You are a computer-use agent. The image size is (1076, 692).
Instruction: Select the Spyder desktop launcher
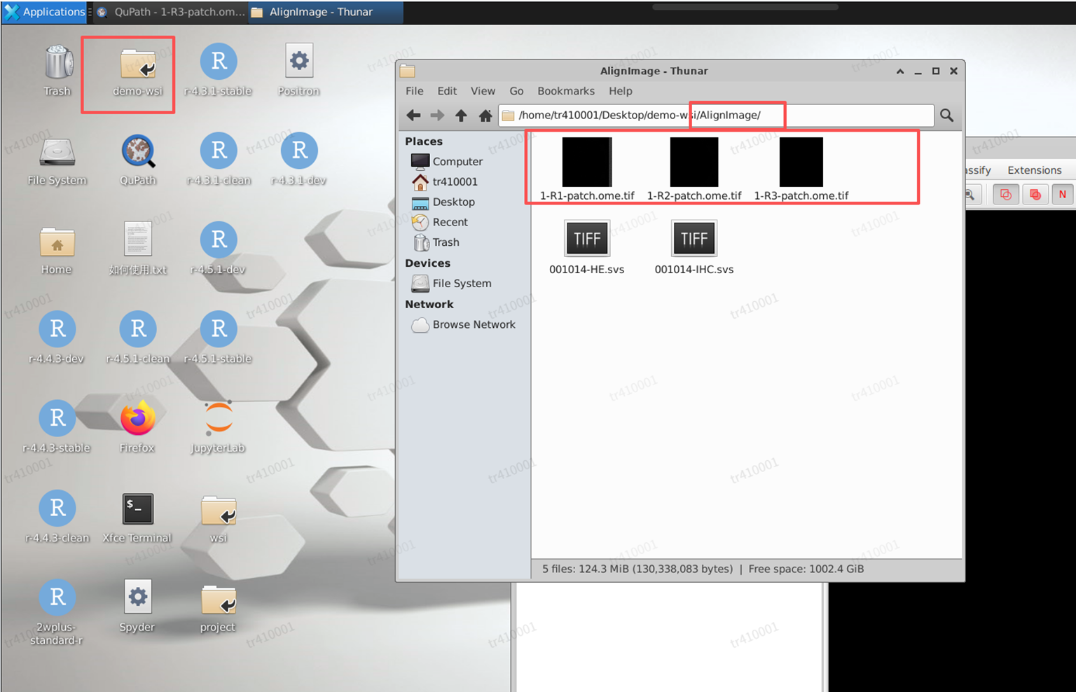[x=137, y=597]
